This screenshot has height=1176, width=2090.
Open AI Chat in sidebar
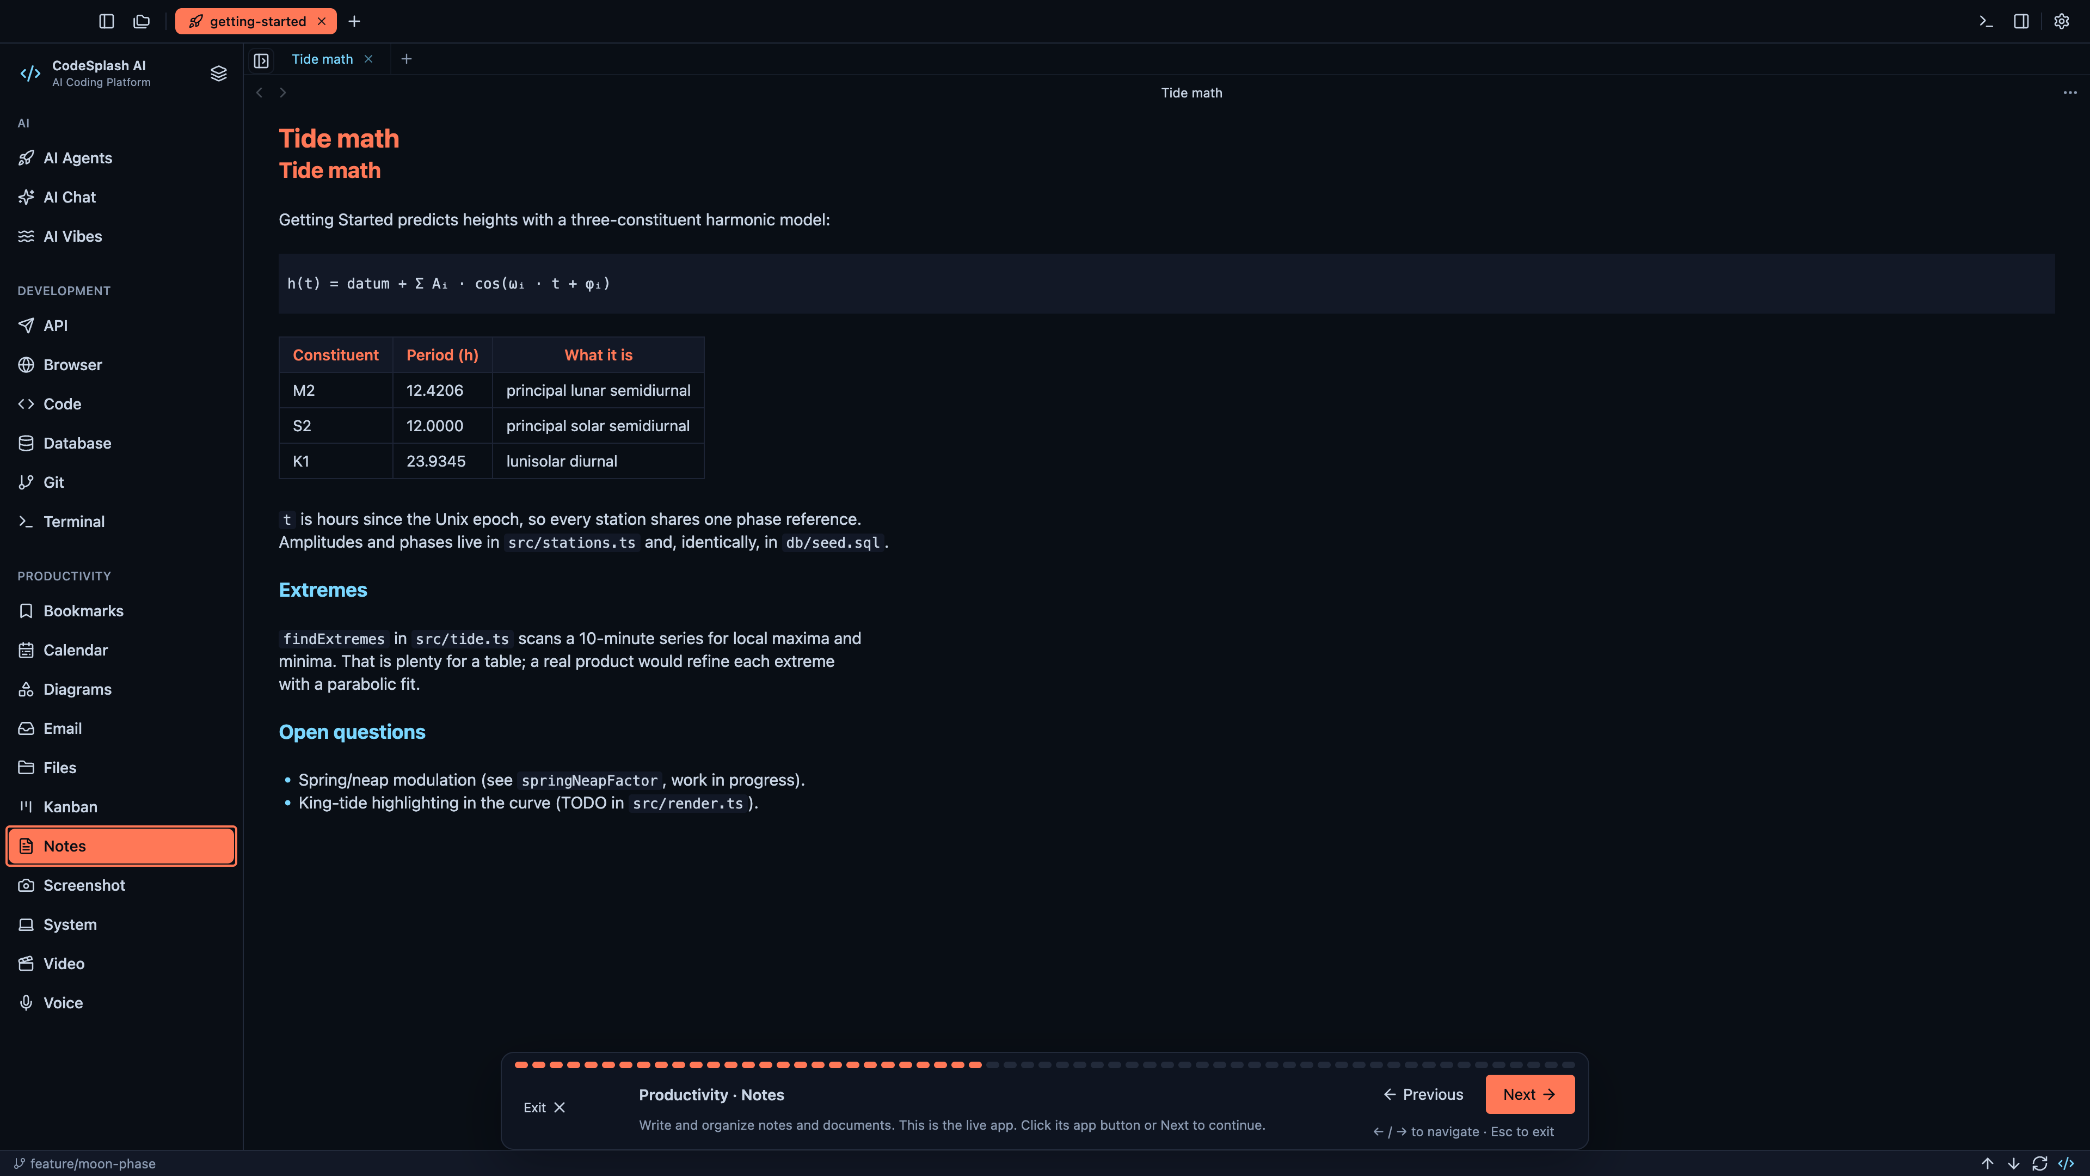(x=122, y=197)
